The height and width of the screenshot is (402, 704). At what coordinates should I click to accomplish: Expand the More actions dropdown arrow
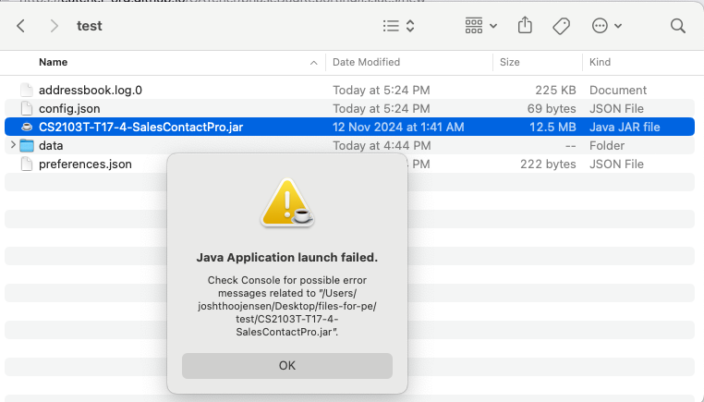tap(618, 26)
